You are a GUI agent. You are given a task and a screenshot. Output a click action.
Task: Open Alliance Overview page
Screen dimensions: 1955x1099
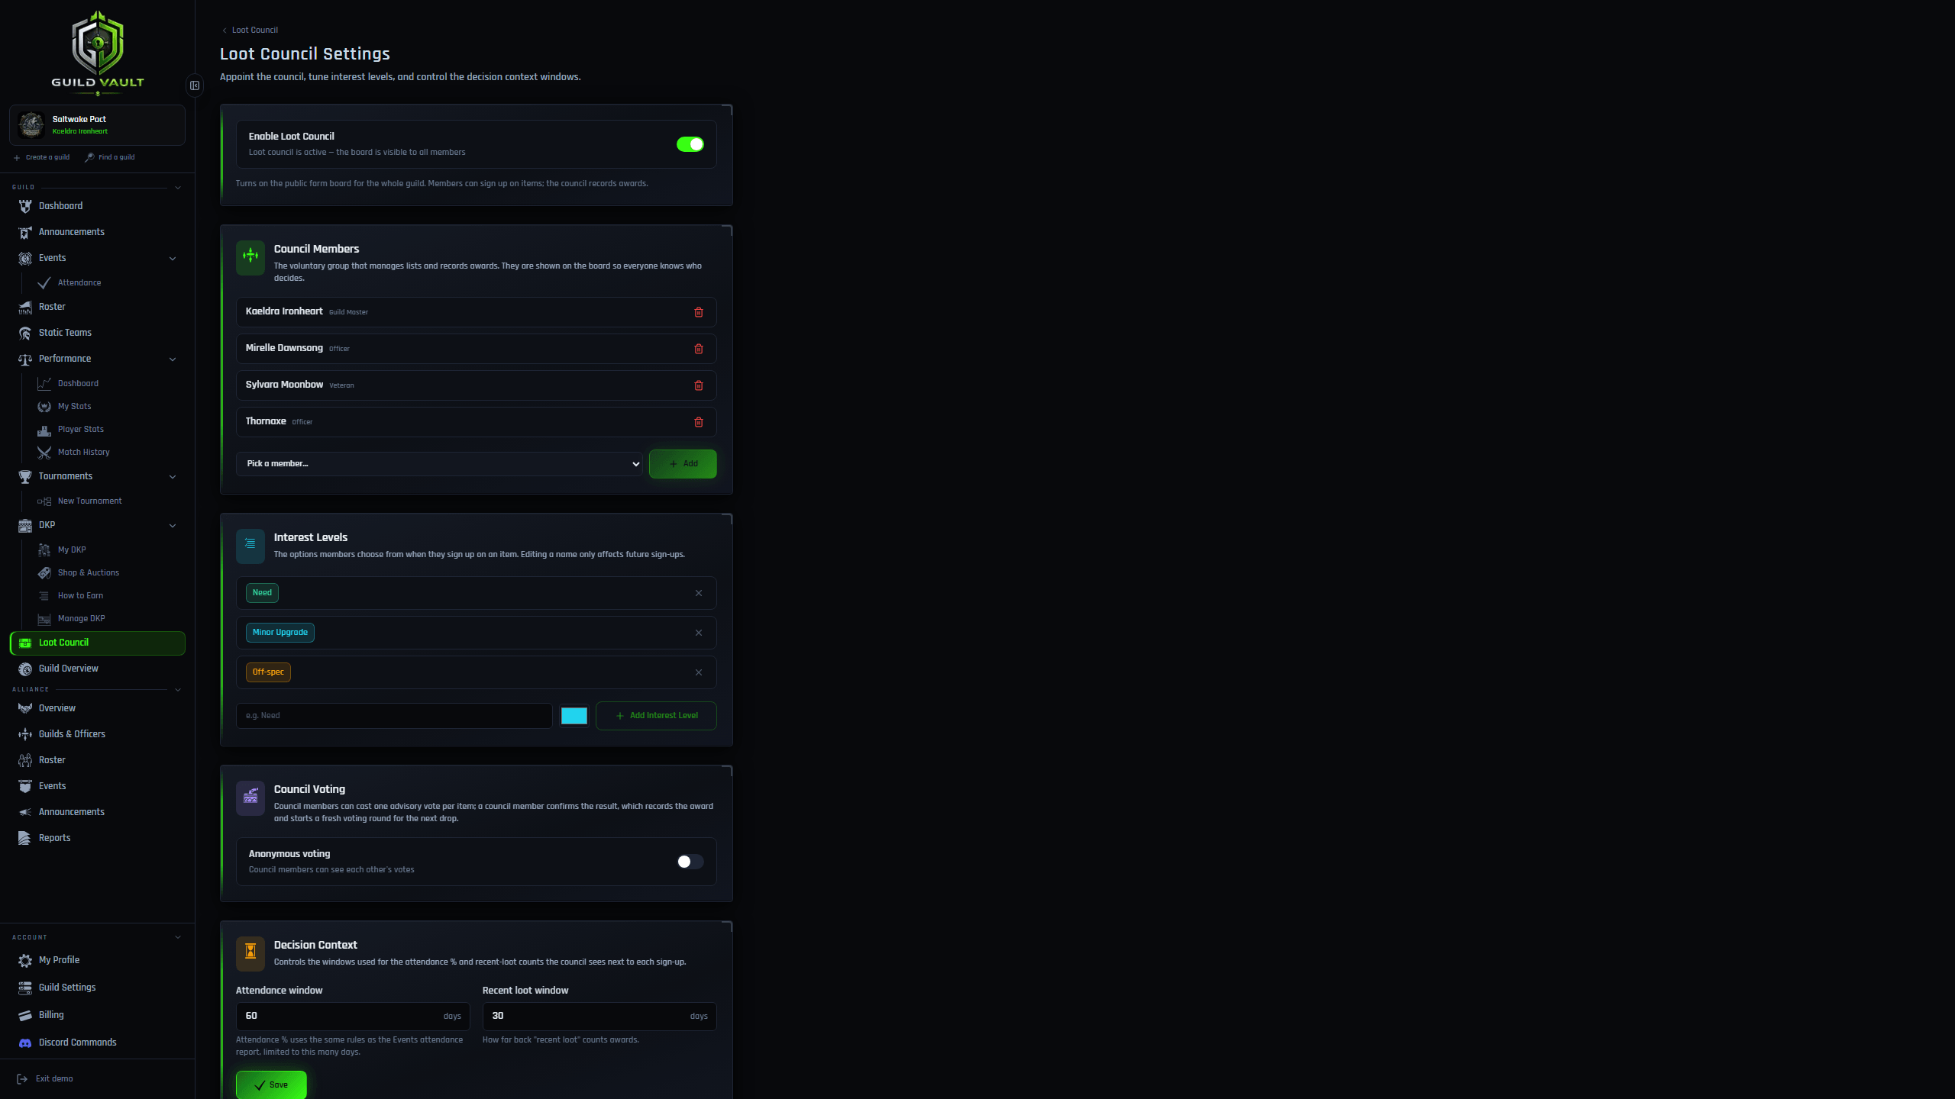97,708
